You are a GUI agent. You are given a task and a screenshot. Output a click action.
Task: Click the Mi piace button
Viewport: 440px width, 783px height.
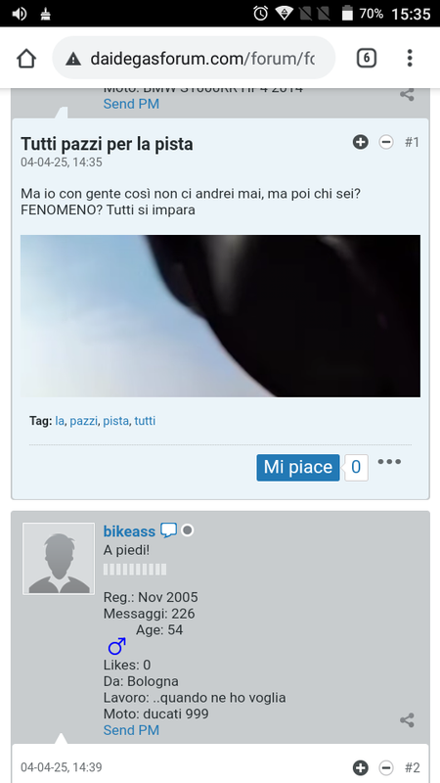click(x=298, y=468)
